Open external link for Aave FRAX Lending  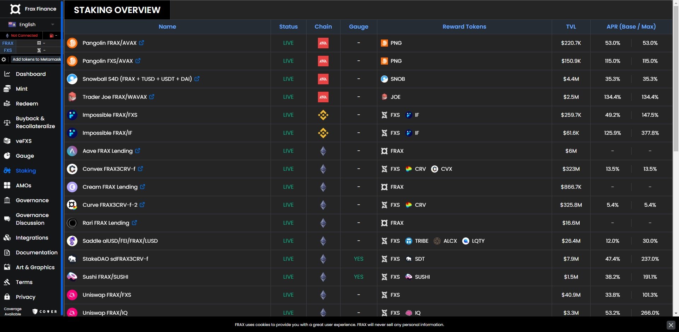click(x=138, y=151)
